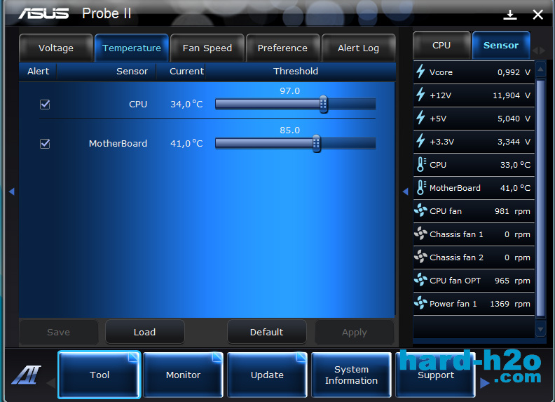
Task: Switch to the CPU tab in side panel
Action: [x=441, y=46]
